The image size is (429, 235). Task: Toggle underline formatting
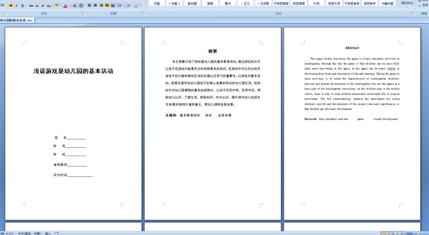click(22, 6)
